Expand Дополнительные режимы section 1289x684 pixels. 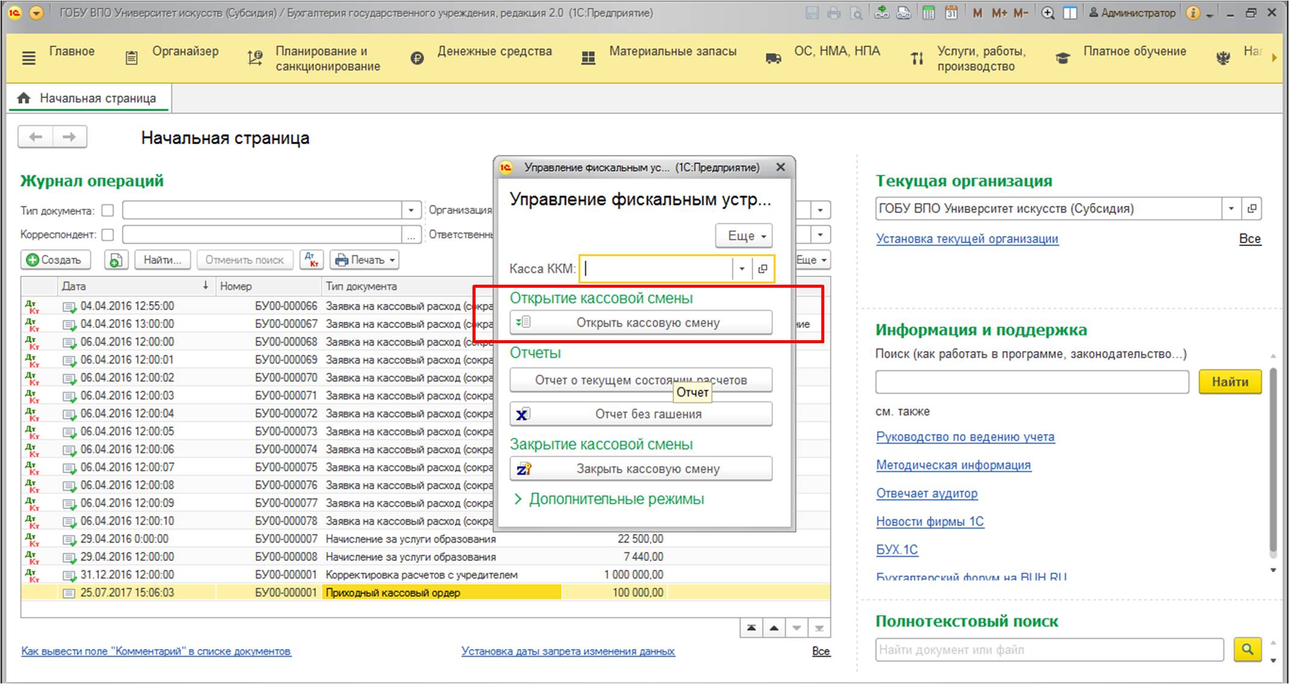click(609, 499)
